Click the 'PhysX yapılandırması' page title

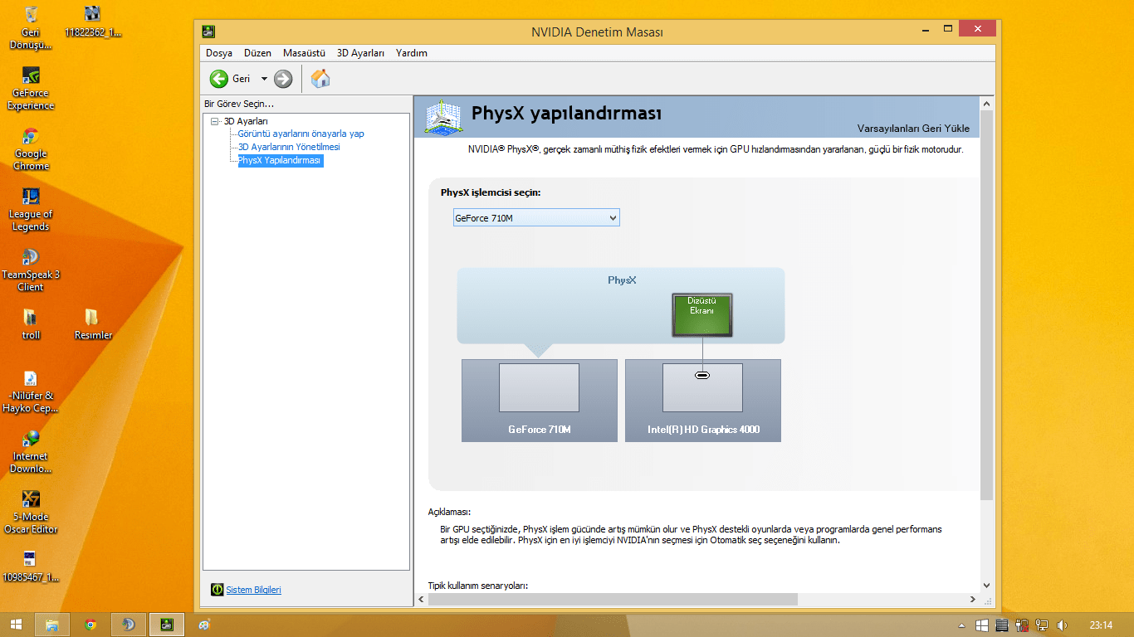pyautogui.click(x=567, y=113)
